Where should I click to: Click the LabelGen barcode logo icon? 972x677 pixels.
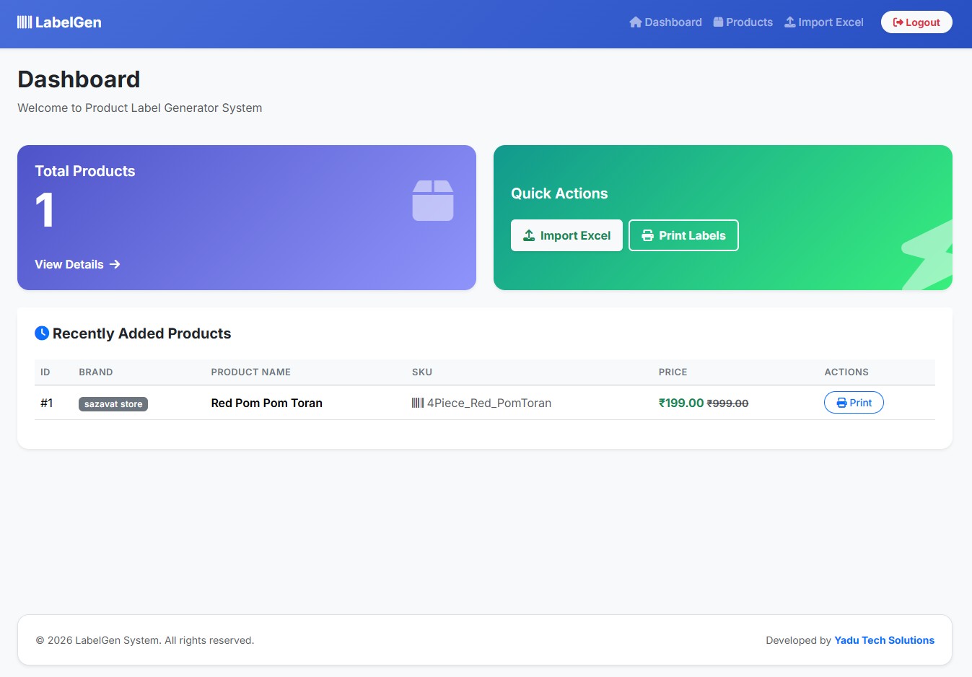[x=25, y=22]
